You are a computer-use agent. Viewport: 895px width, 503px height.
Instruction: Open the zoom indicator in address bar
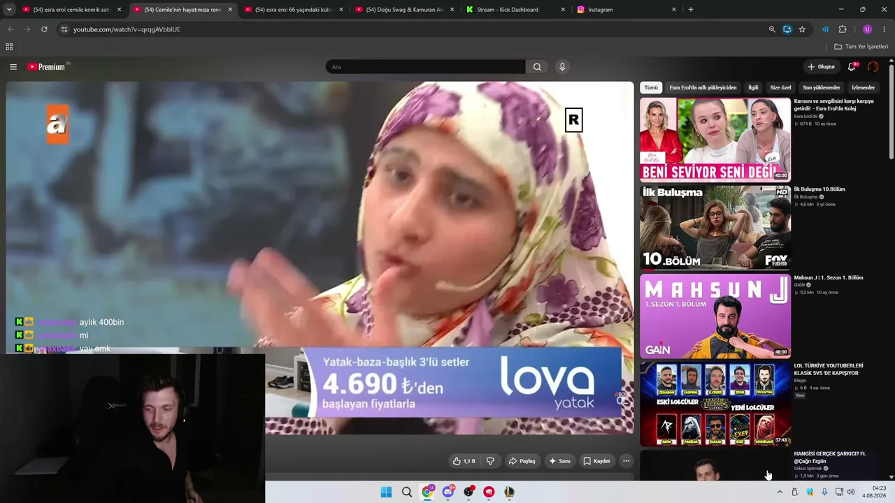[772, 29]
